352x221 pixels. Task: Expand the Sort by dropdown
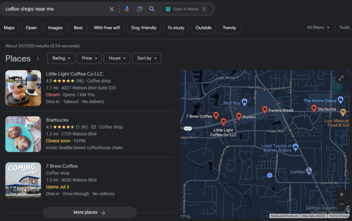pos(147,58)
